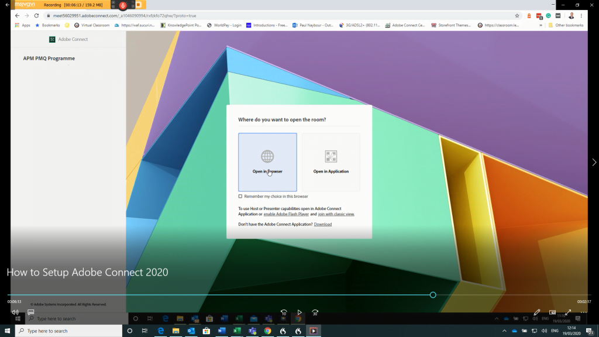Switch player to mini view
Viewport: 599px width, 337px height.
(552, 312)
